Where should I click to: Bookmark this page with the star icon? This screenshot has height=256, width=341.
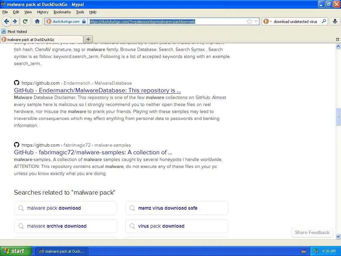point(249,21)
